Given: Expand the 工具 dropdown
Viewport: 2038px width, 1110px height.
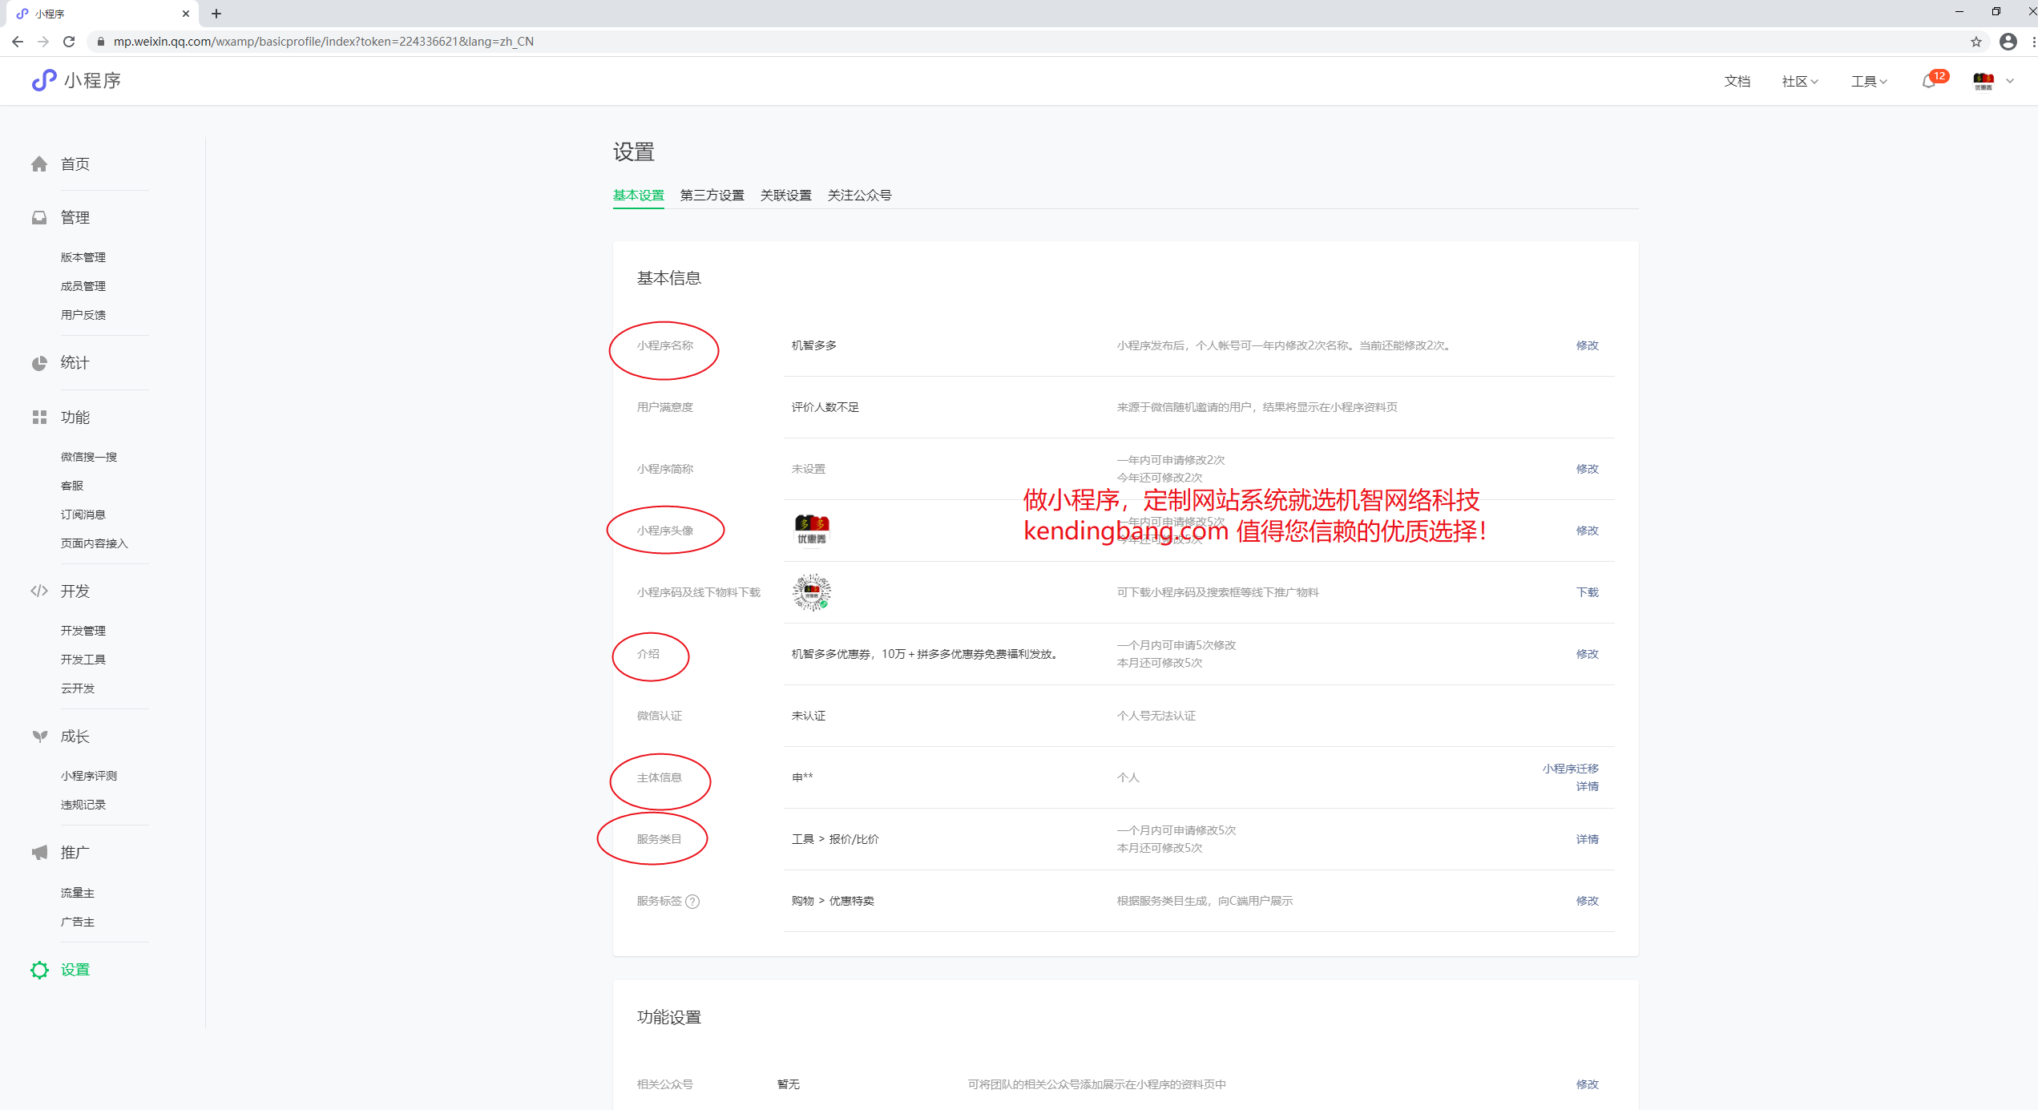Looking at the screenshot, I should tap(1869, 81).
